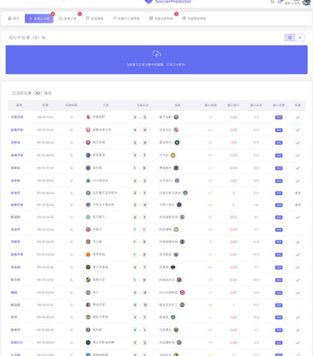The width and height of the screenshot is (313, 356).
Task: Click away team logo in 09-19 11:03 row
Action: click(x=176, y=117)
